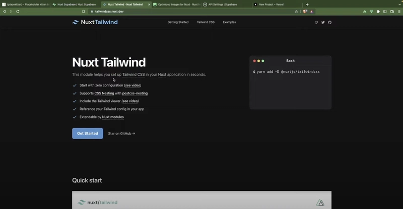403x209 pixels.
Task: Expand the tab search dropdown chevron
Action: click(x=399, y=5)
